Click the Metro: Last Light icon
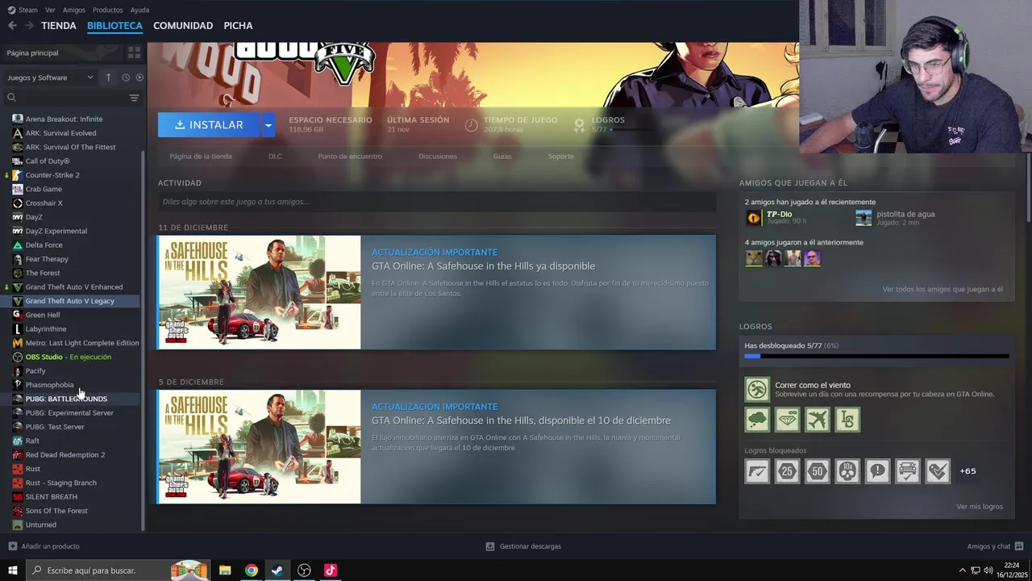This screenshot has width=1032, height=581. click(18, 343)
